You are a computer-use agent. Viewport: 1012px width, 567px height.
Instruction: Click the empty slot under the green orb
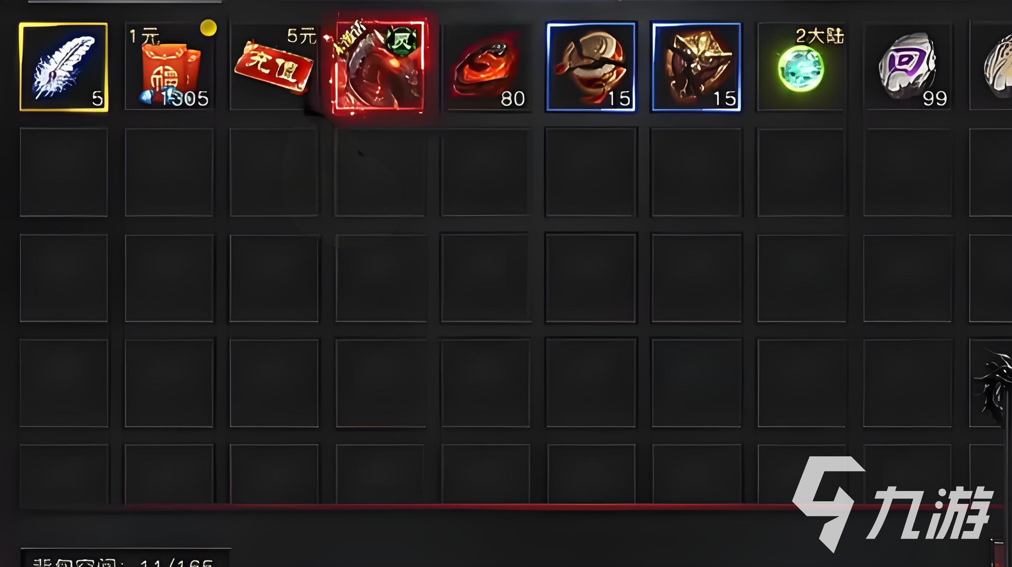tap(801, 172)
